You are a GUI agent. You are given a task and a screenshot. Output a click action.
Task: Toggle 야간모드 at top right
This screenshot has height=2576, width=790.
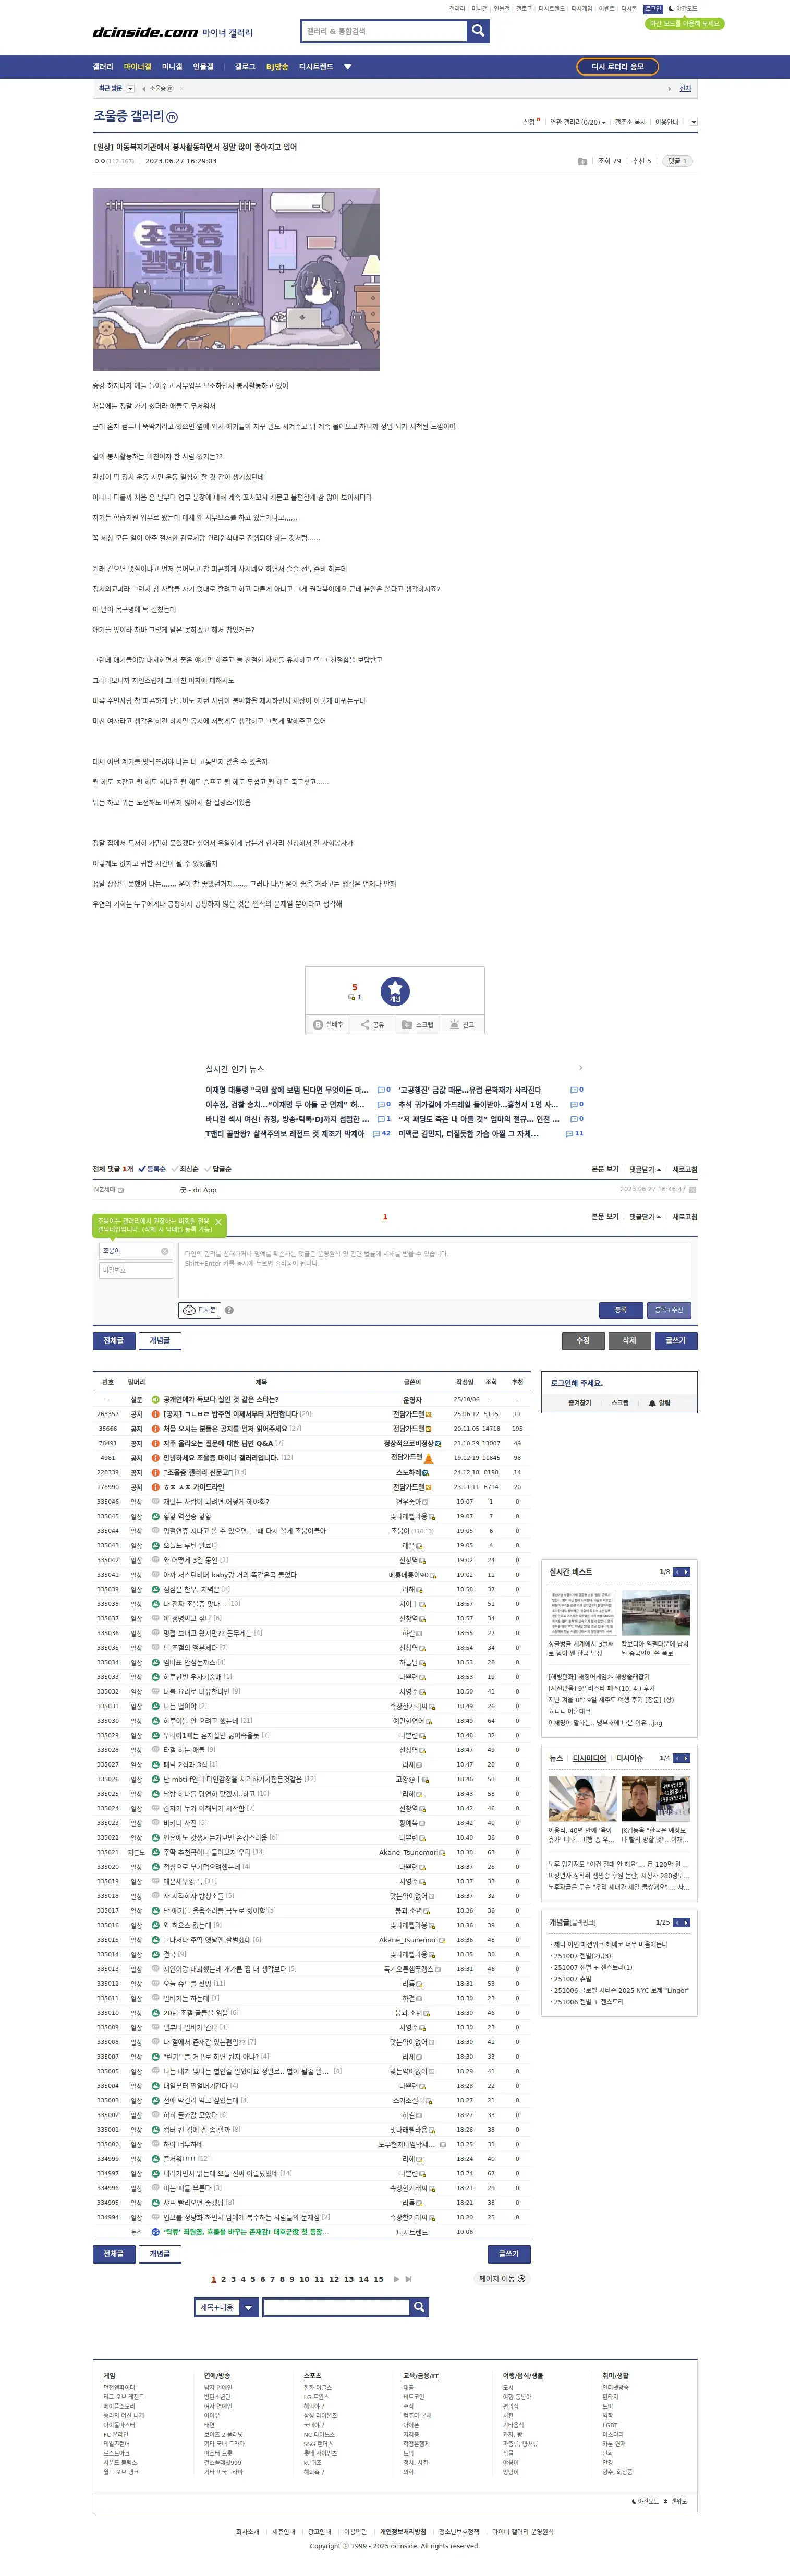click(682, 9)
